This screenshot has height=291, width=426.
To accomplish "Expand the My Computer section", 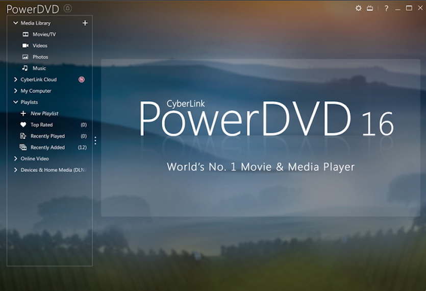I will [15, 91].
